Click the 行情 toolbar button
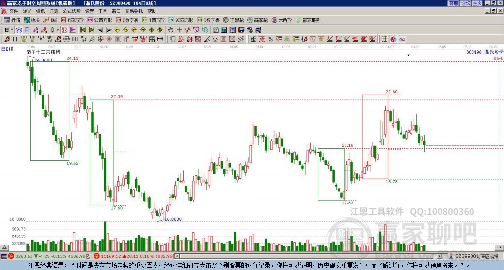The height and width of the screenshot is (270, 504). (x=12, y=20)
